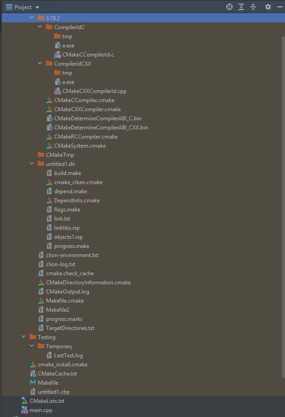Select the Temporary folder label

[x=59, y=346]
